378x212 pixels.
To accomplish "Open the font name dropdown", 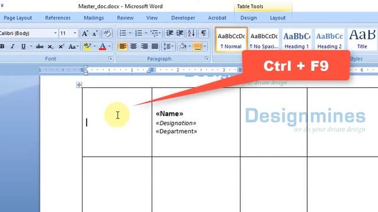I will 55,33.
